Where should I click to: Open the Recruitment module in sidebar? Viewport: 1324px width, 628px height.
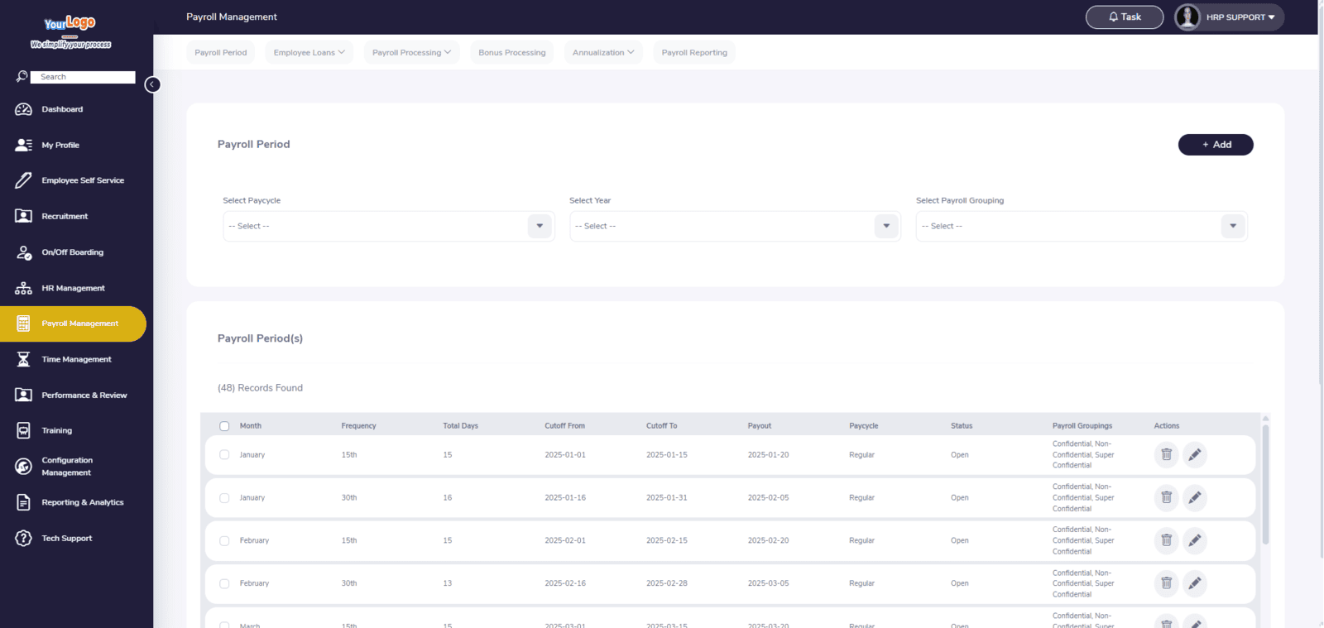pyautogui.click(x=65, y=216)
